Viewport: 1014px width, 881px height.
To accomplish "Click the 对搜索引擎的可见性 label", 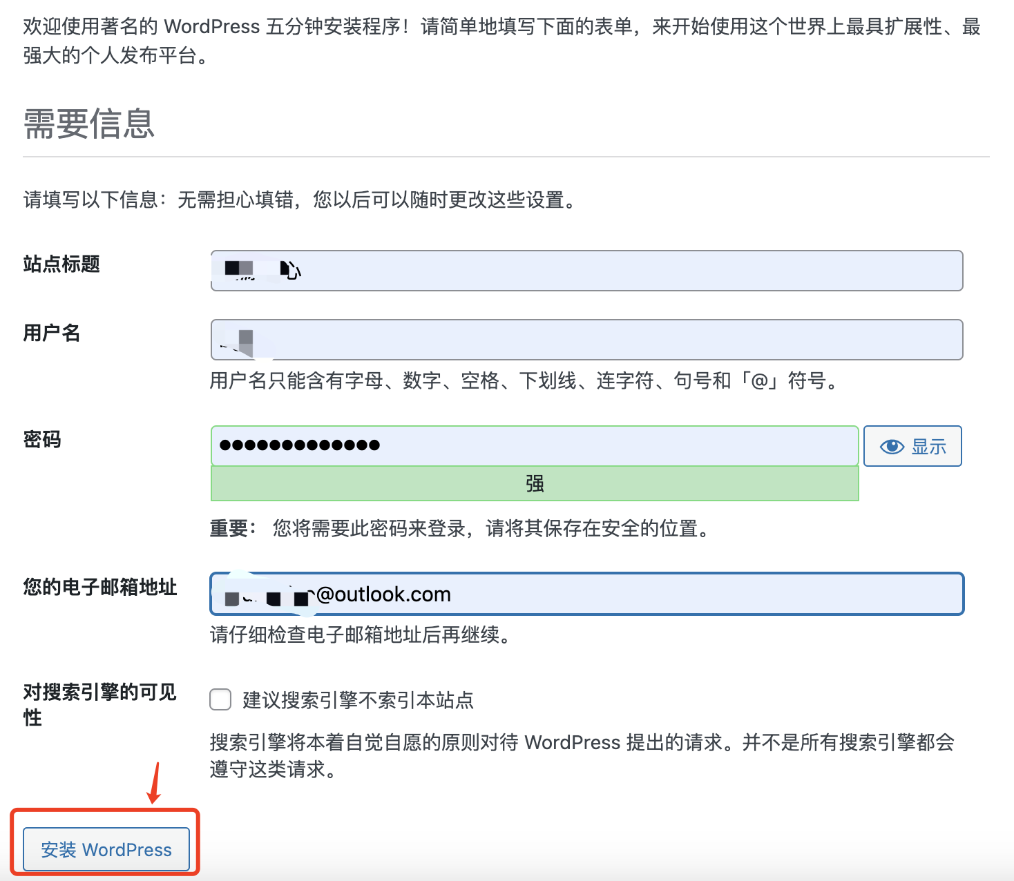I will point(100,704).
